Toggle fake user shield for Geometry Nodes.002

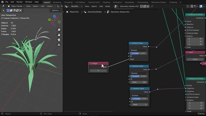(x=141, y=6)
